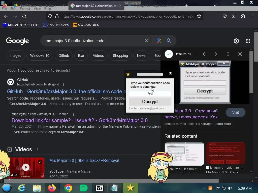This screenshot has width=258, height=193.
Task: Open the Learn More copyright link
Action: 223,124
